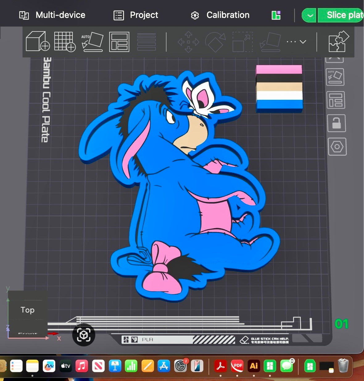This screenshot has width=364, height=381.
Task: Launch Keynote from the Dock
Action: [115, 366]
